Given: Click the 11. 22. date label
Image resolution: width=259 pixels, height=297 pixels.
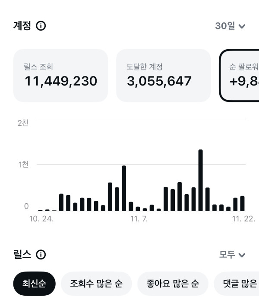Looking at the screenshot, I should tap(243, 219).
